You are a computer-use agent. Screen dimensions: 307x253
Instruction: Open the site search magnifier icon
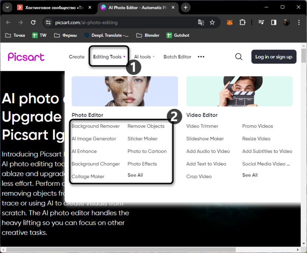(239, 57)
